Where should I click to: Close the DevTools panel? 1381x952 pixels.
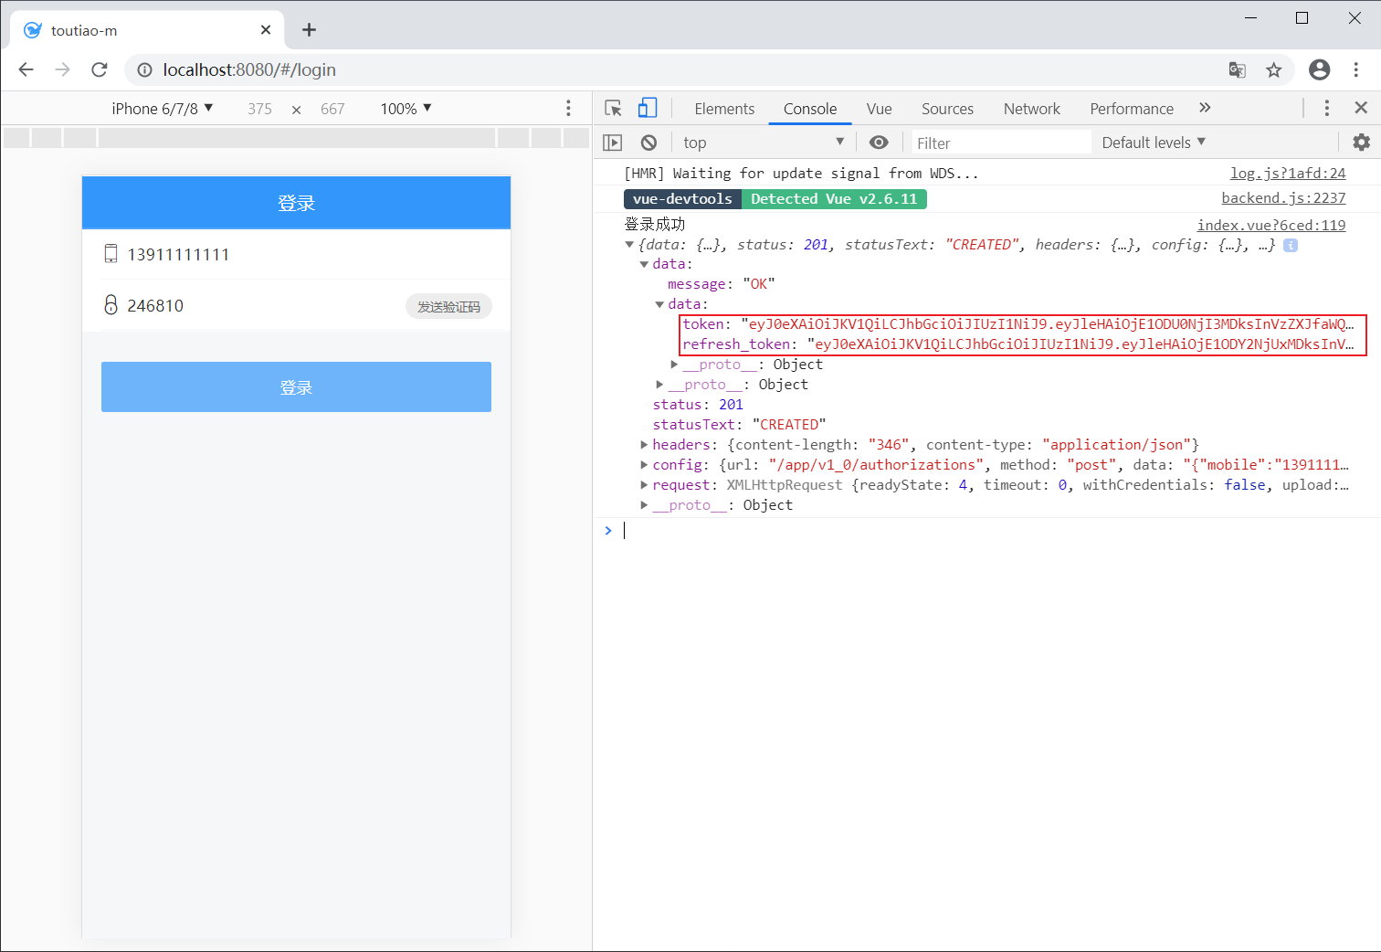pyautogui.click(x=1361, y=108)
